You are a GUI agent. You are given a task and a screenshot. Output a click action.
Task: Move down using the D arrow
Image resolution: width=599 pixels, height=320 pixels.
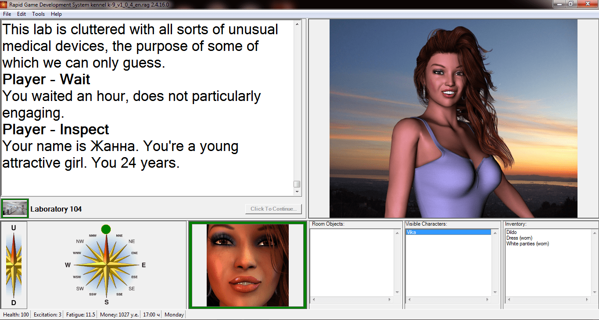pos(14,303)
